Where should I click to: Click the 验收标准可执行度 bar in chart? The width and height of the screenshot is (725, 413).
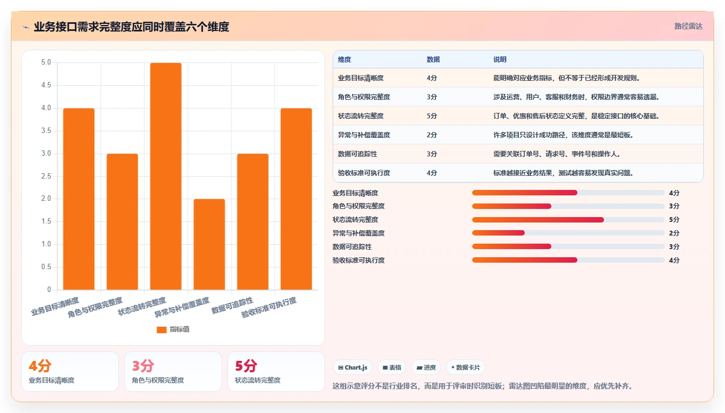point(296,199)
